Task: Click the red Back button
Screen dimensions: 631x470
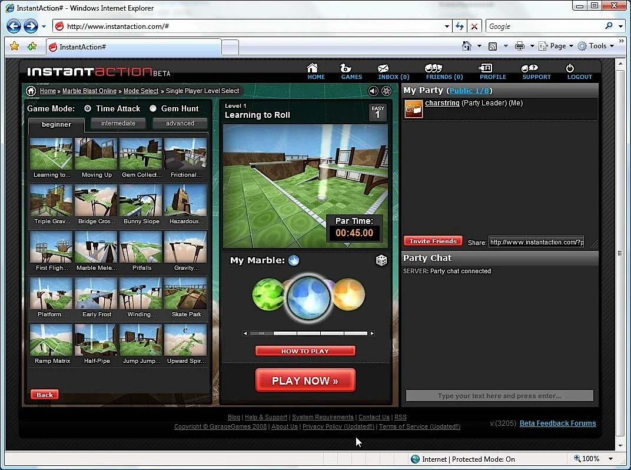Action: [x=45, y=395]
